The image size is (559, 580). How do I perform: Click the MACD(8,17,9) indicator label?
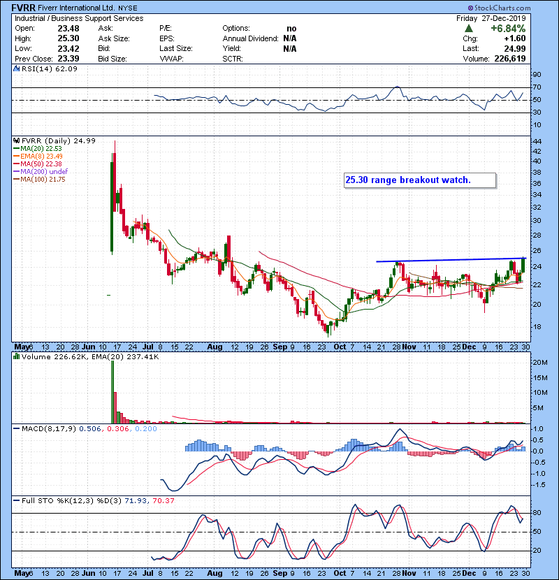[49, 429]
